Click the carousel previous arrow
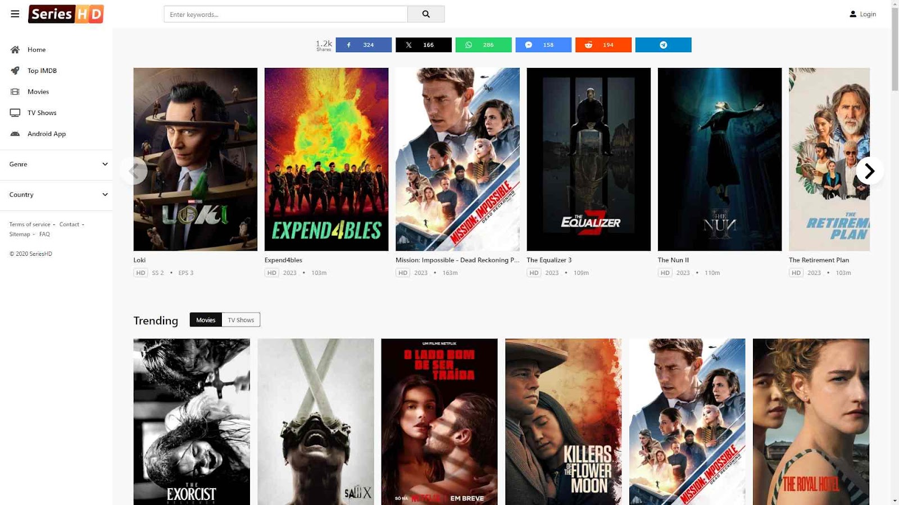 coord(134,171)
